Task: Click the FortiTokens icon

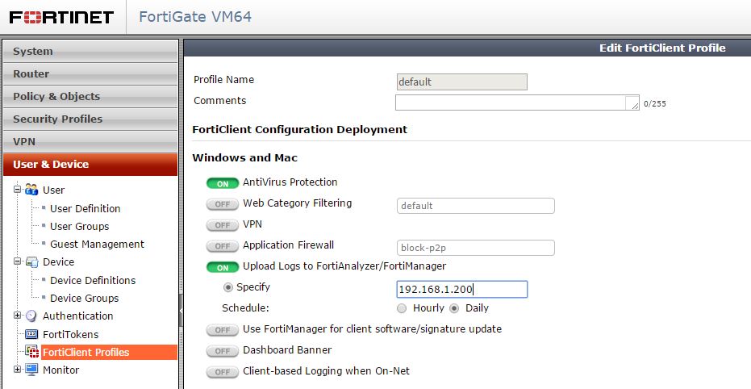Action: (31, 334)
